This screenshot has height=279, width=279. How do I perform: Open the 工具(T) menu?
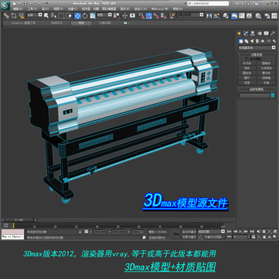point(33,9)
